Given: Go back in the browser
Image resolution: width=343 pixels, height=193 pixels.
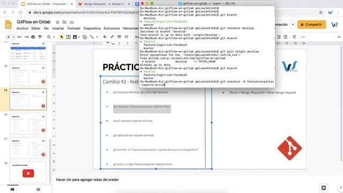Looking at the screenshot, I should pos(5,12).
